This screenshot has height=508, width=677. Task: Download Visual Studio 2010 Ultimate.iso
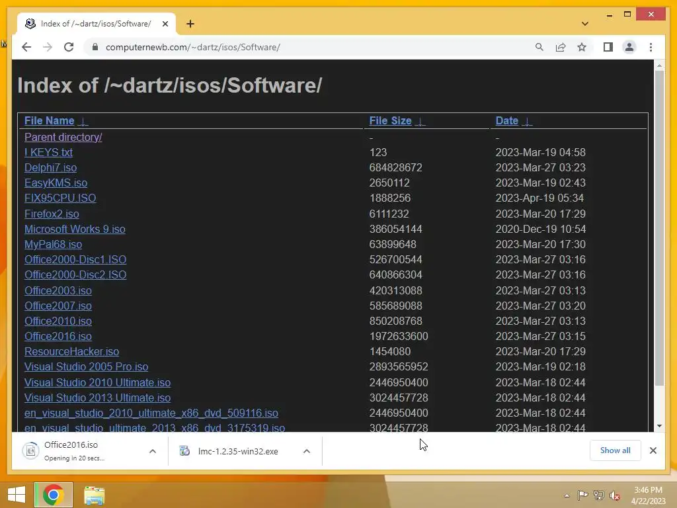pyautogui.click(x=98, y=382)
